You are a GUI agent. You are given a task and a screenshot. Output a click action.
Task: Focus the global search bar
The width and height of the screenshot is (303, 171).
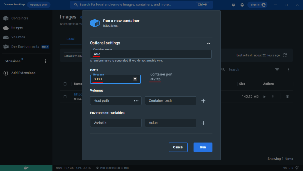142,5
